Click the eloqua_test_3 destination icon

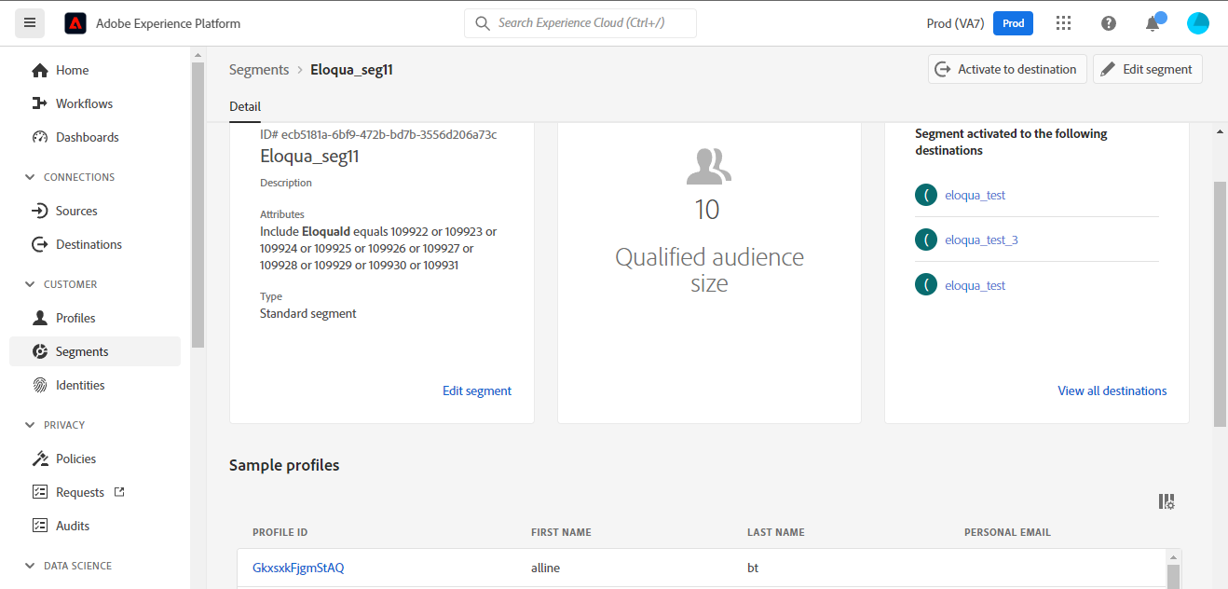click(x=926, y=240)
